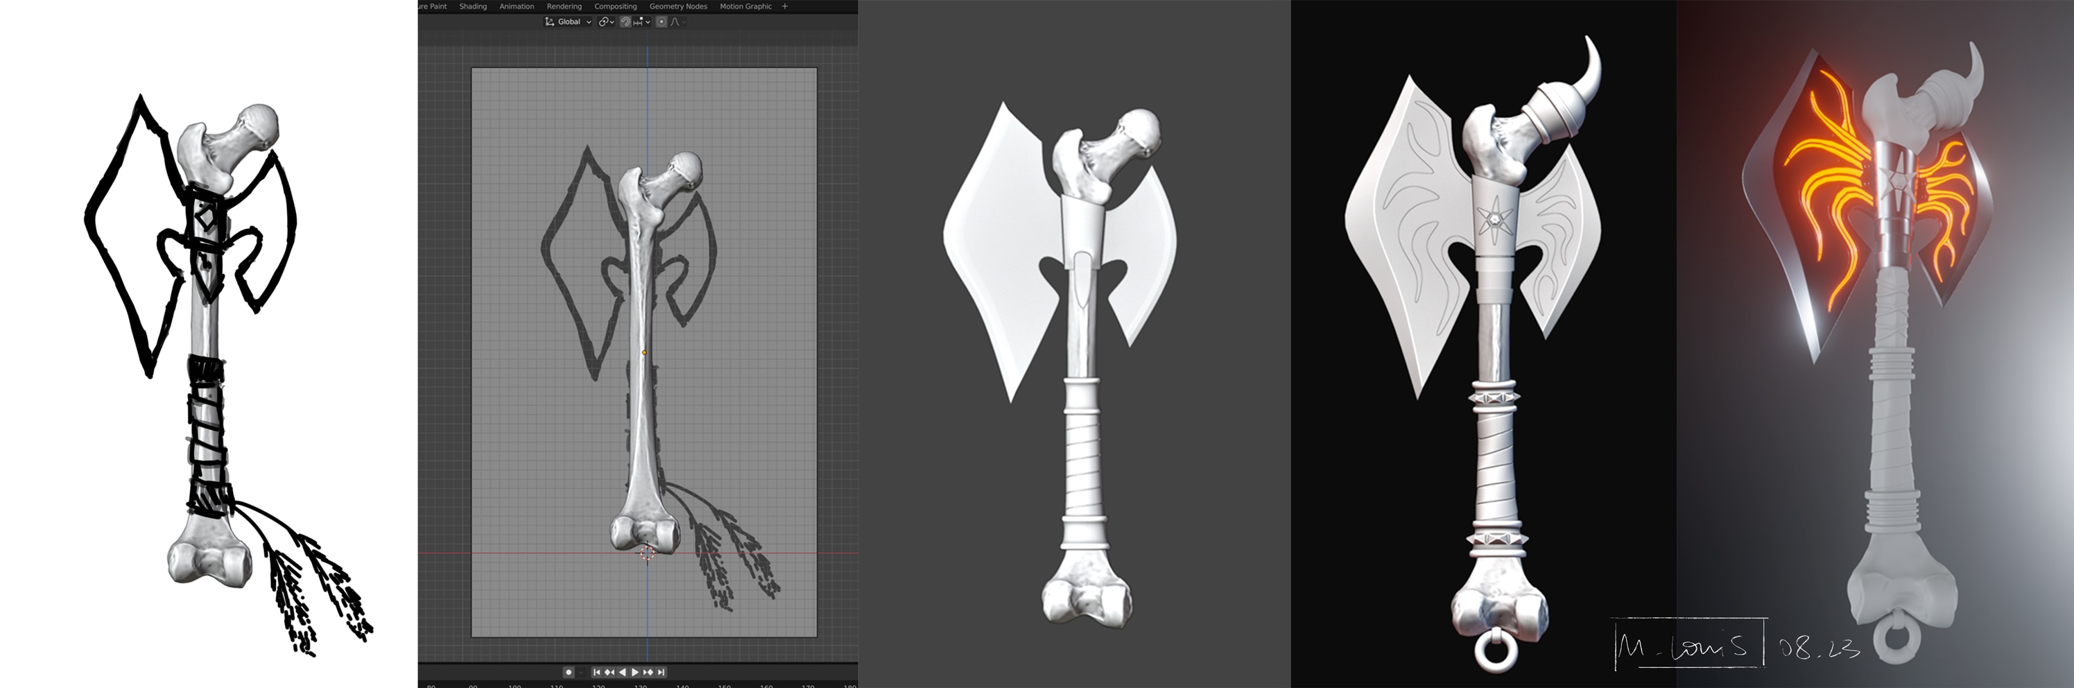Viewport: 2074px width, 688px height.
Task: Open the Motion Graphic workspace tab
Action: pos(745,6)
